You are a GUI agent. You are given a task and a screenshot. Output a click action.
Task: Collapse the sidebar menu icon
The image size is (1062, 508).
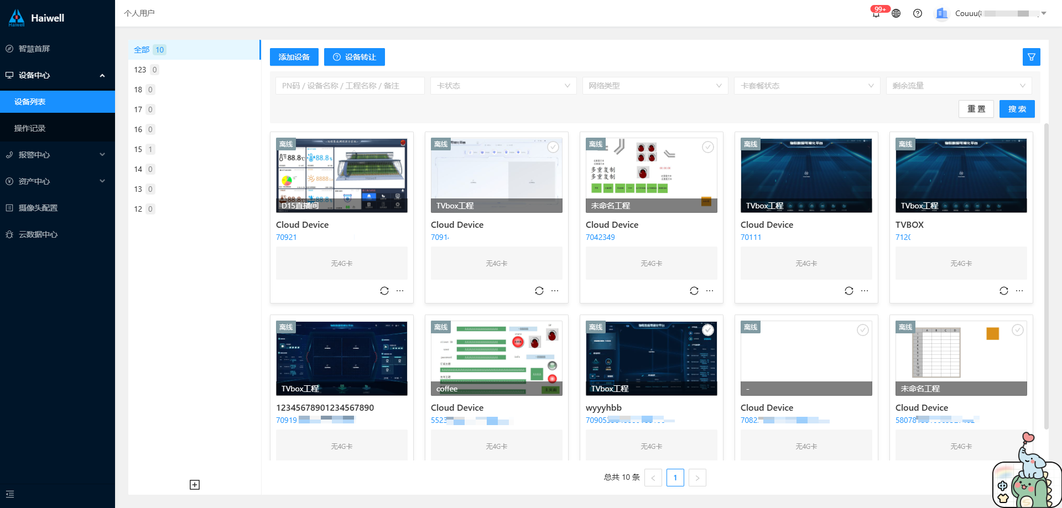tap(10, 494)
